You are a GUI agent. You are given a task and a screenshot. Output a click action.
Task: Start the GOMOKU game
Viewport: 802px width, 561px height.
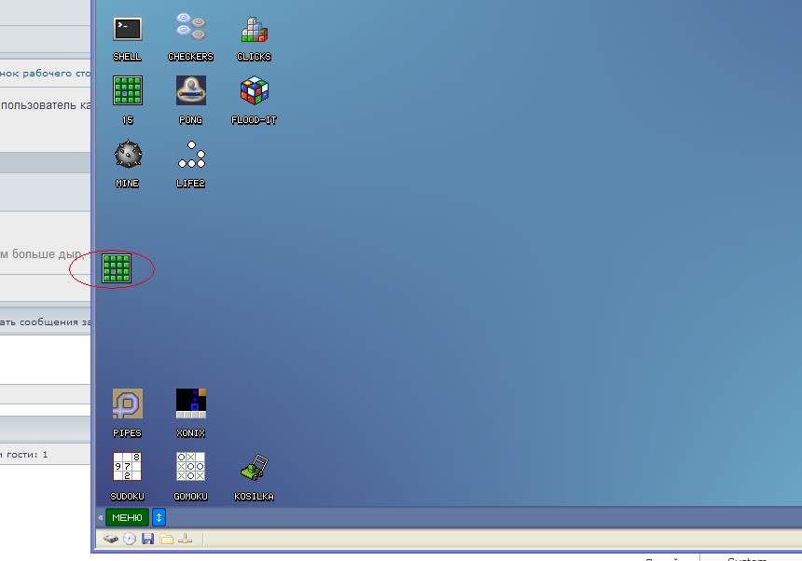(191, 467)
